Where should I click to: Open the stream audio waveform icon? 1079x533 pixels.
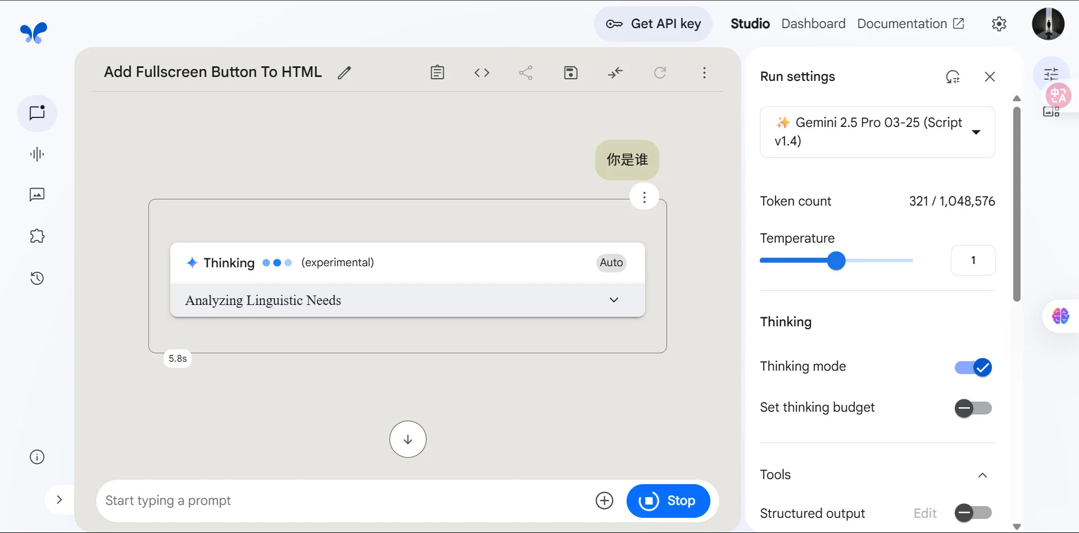tap(37, 154)
